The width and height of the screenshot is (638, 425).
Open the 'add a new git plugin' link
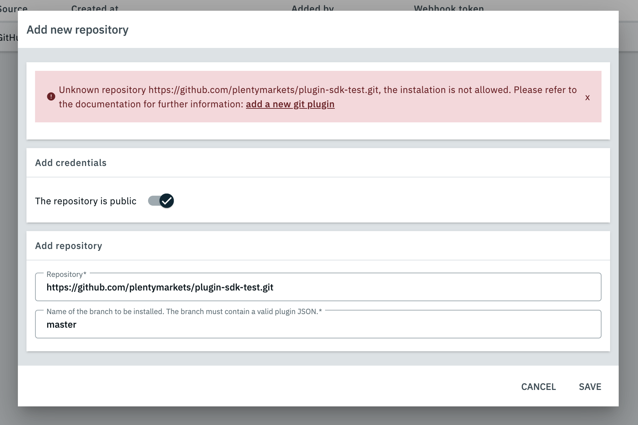[290, 104]
